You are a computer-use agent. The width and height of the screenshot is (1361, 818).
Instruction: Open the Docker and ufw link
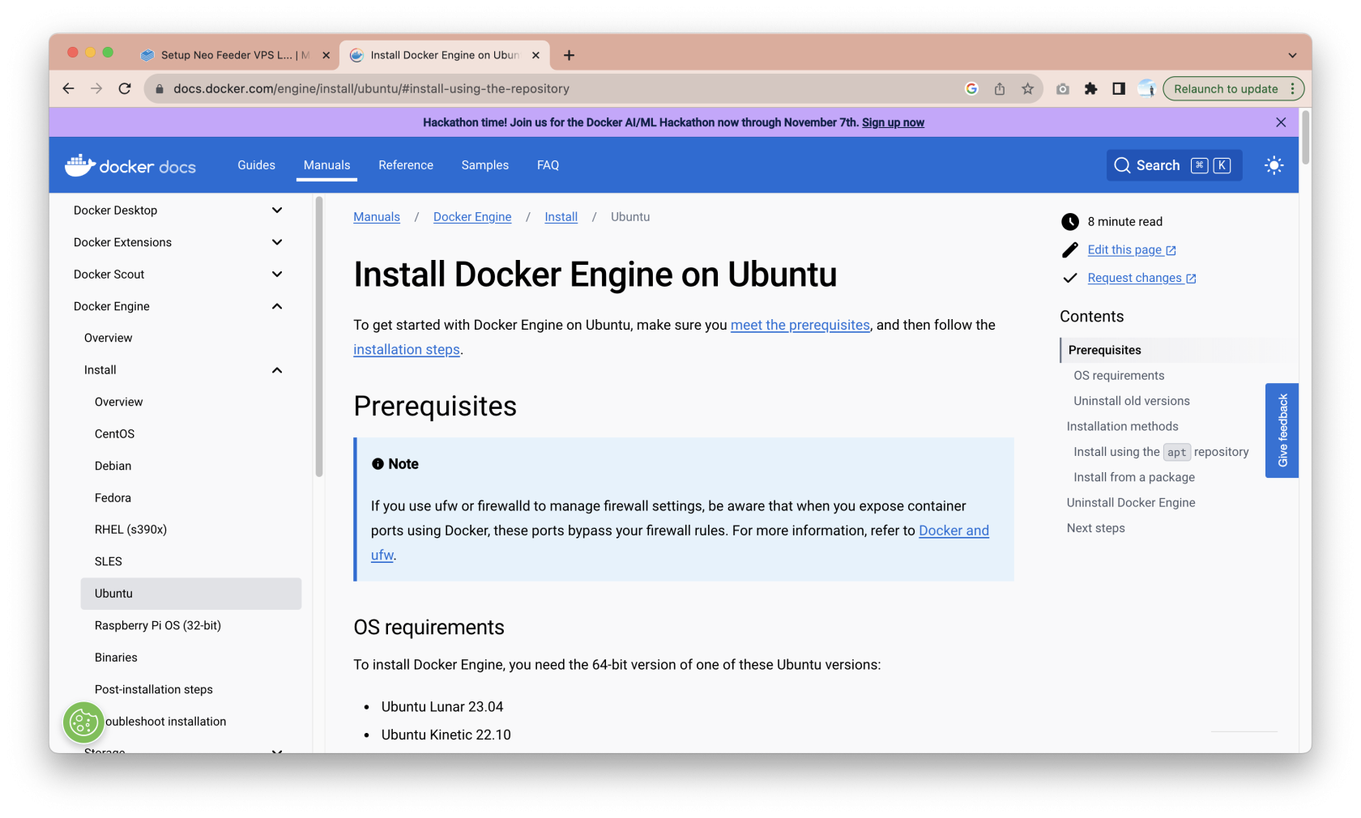(954, 530)
